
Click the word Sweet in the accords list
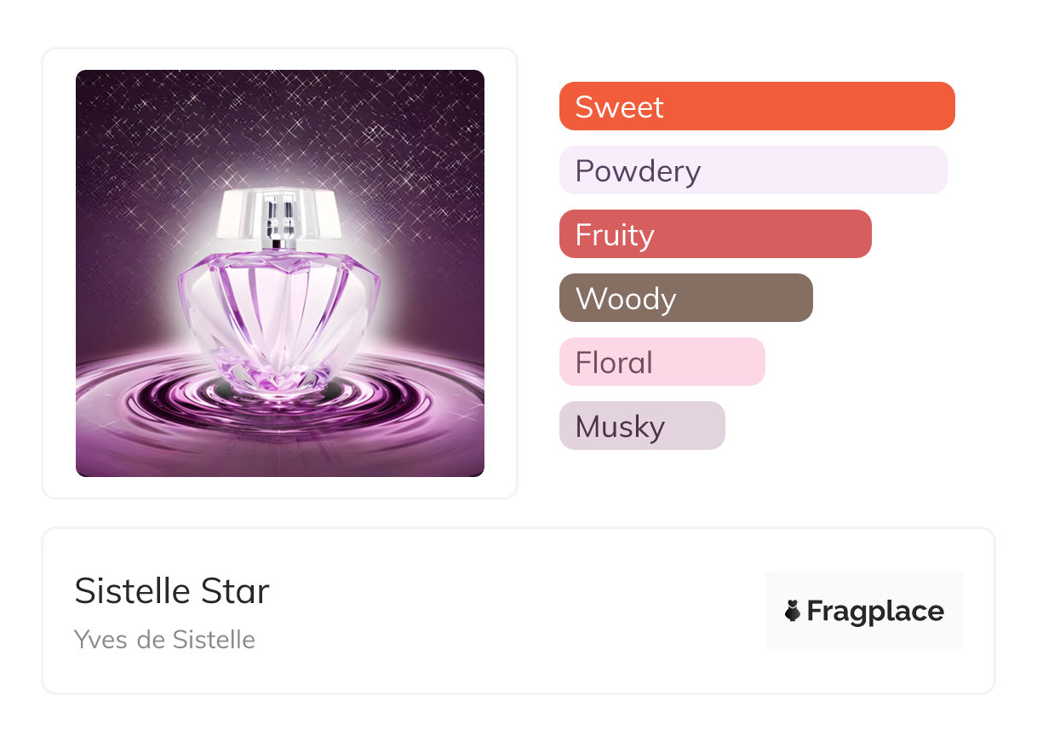pyautogui.click(x=619, y=107)
